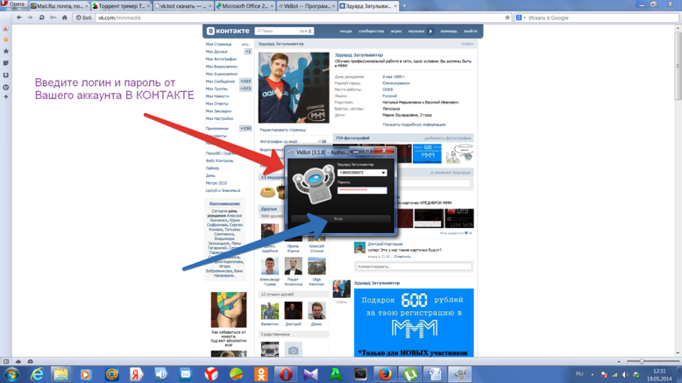Click the key (password wand) icon
The height and width of the screenshot is (383, 682).
(x=53, y=18)
